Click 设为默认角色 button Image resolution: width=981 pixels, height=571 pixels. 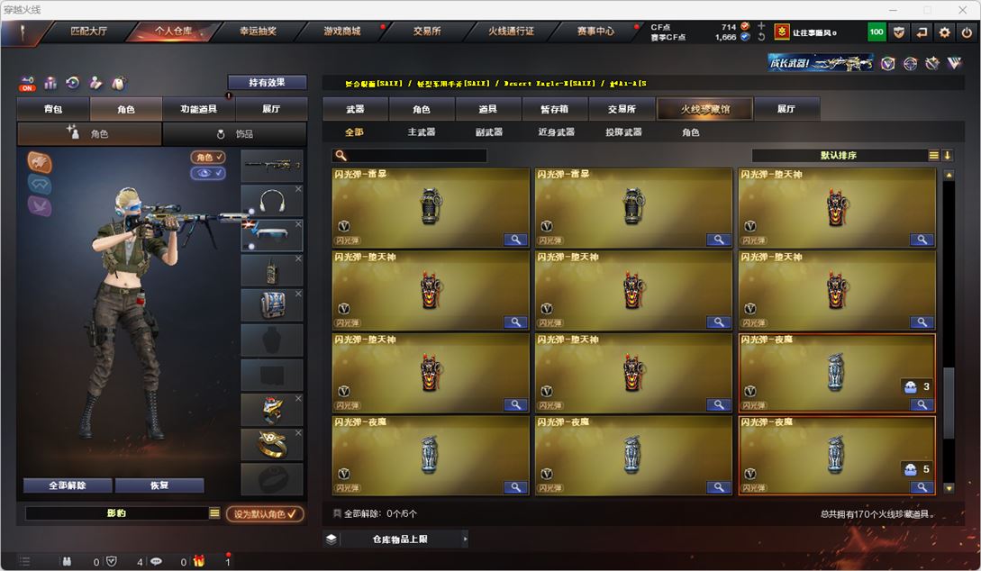point(265,514)
